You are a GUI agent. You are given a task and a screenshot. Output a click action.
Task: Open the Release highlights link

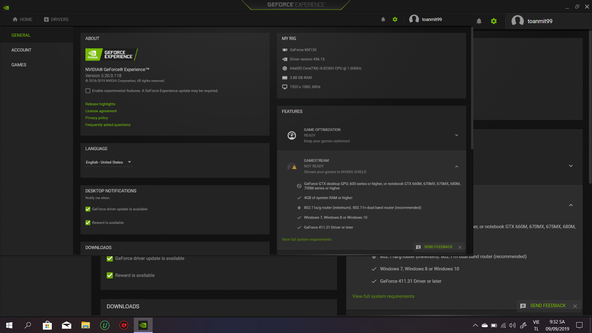point(100,104)
